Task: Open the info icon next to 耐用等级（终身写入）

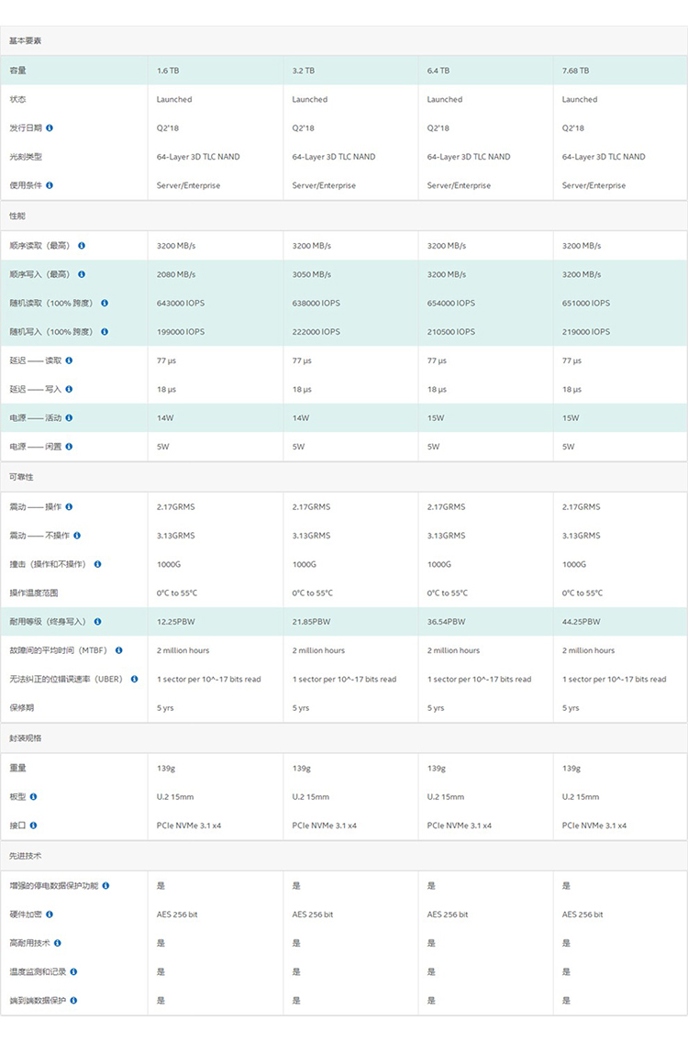Action: pos(98,622)
